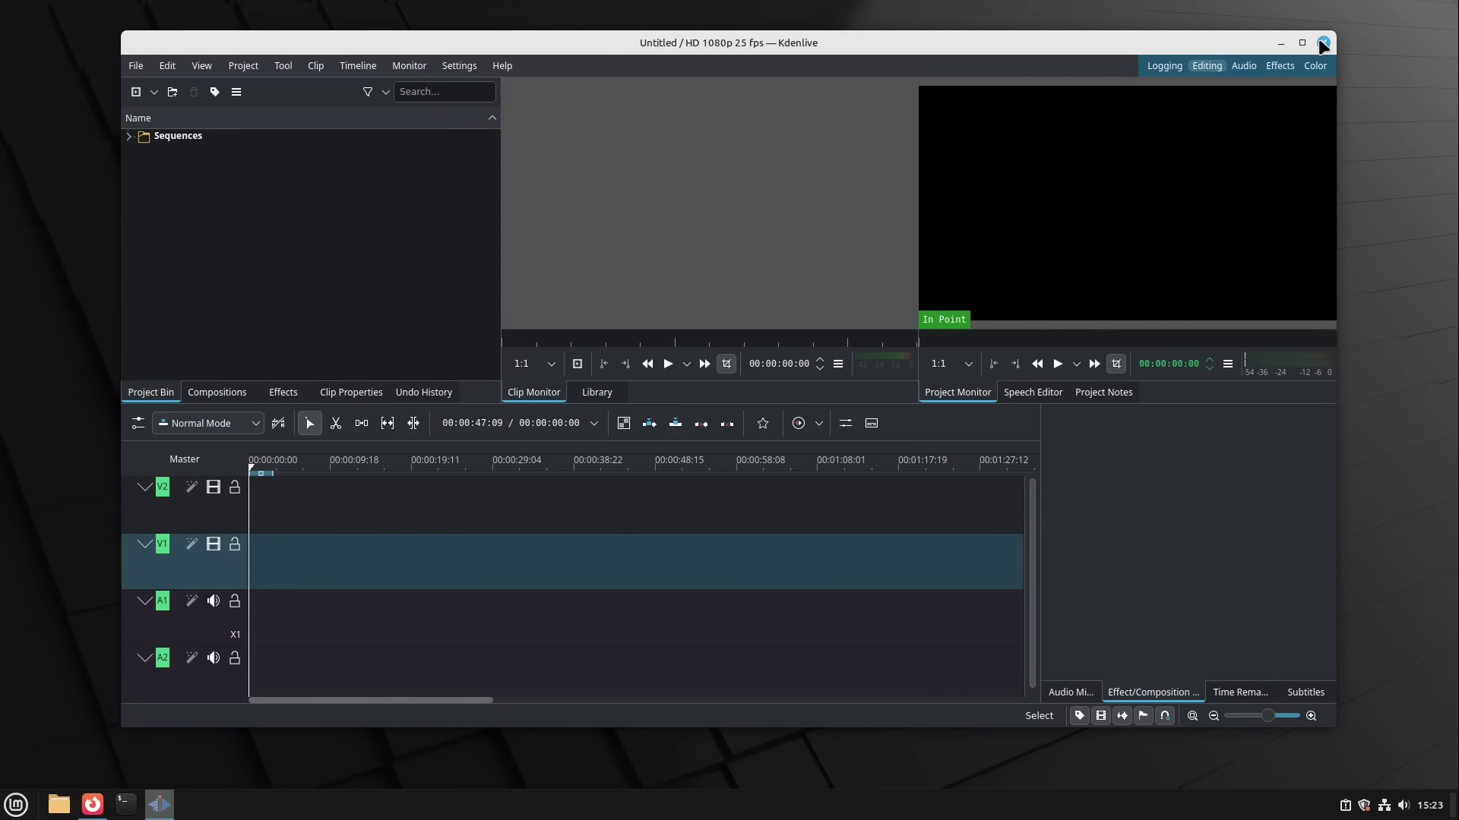Expand the Sequences folder in Project Bin

tap(128, 137)
